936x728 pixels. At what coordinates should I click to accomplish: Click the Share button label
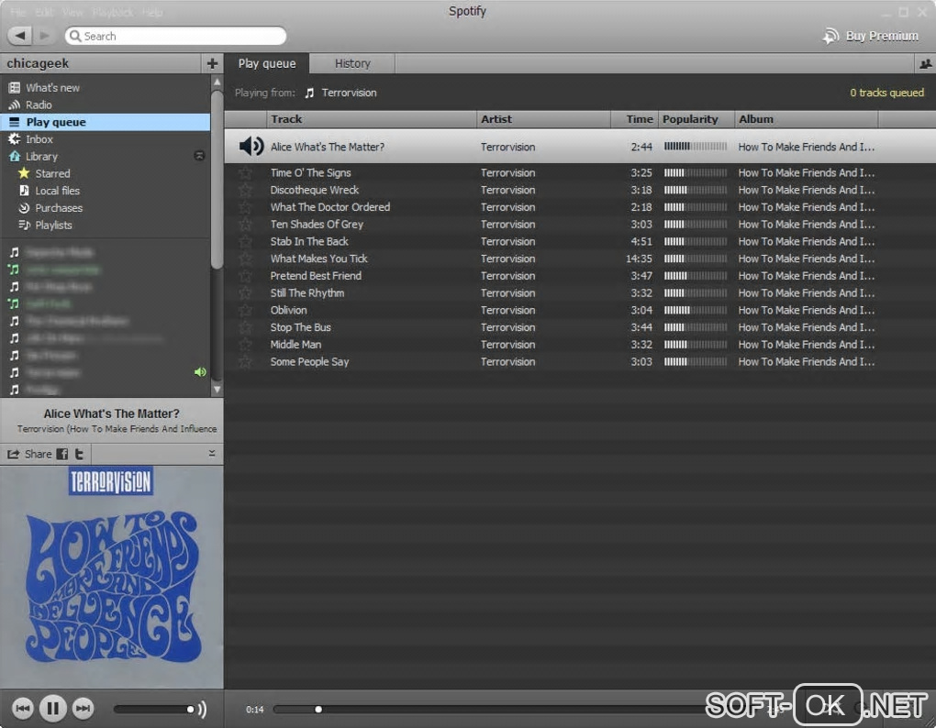[39, 455]
